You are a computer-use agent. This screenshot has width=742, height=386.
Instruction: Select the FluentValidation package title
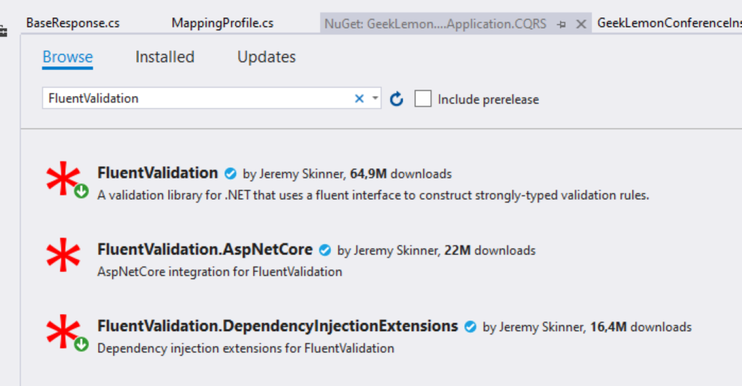[158, 173]
